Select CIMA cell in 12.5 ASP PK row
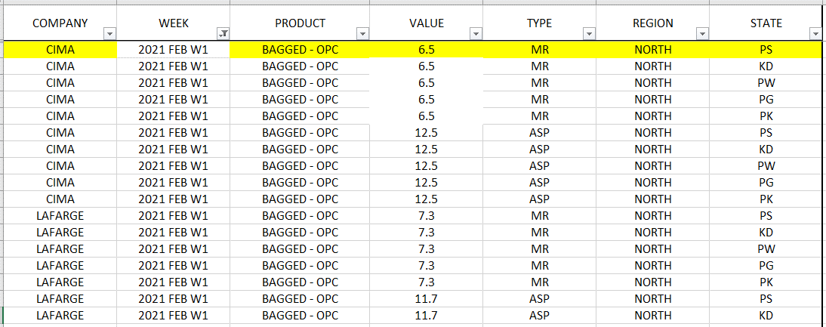 coord(60,199)
